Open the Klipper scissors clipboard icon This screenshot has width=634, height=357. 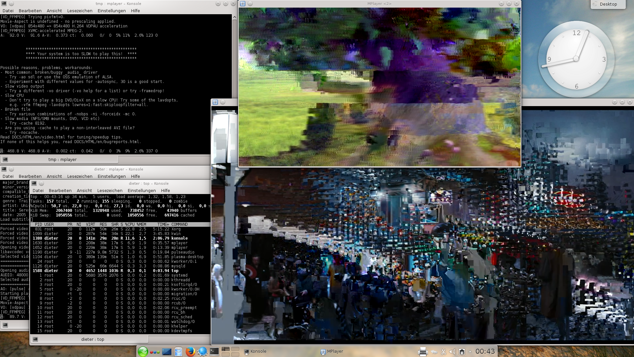(443, 352)
